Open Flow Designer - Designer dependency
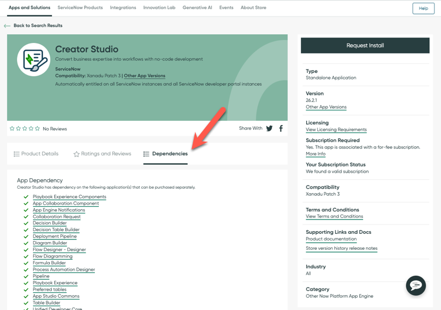 coord(60,249)
